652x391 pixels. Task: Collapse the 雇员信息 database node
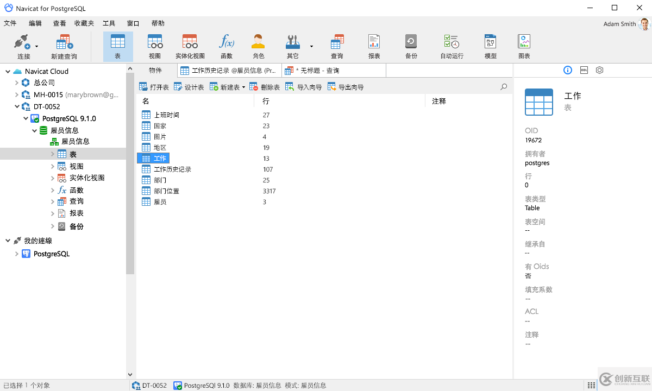34,130
